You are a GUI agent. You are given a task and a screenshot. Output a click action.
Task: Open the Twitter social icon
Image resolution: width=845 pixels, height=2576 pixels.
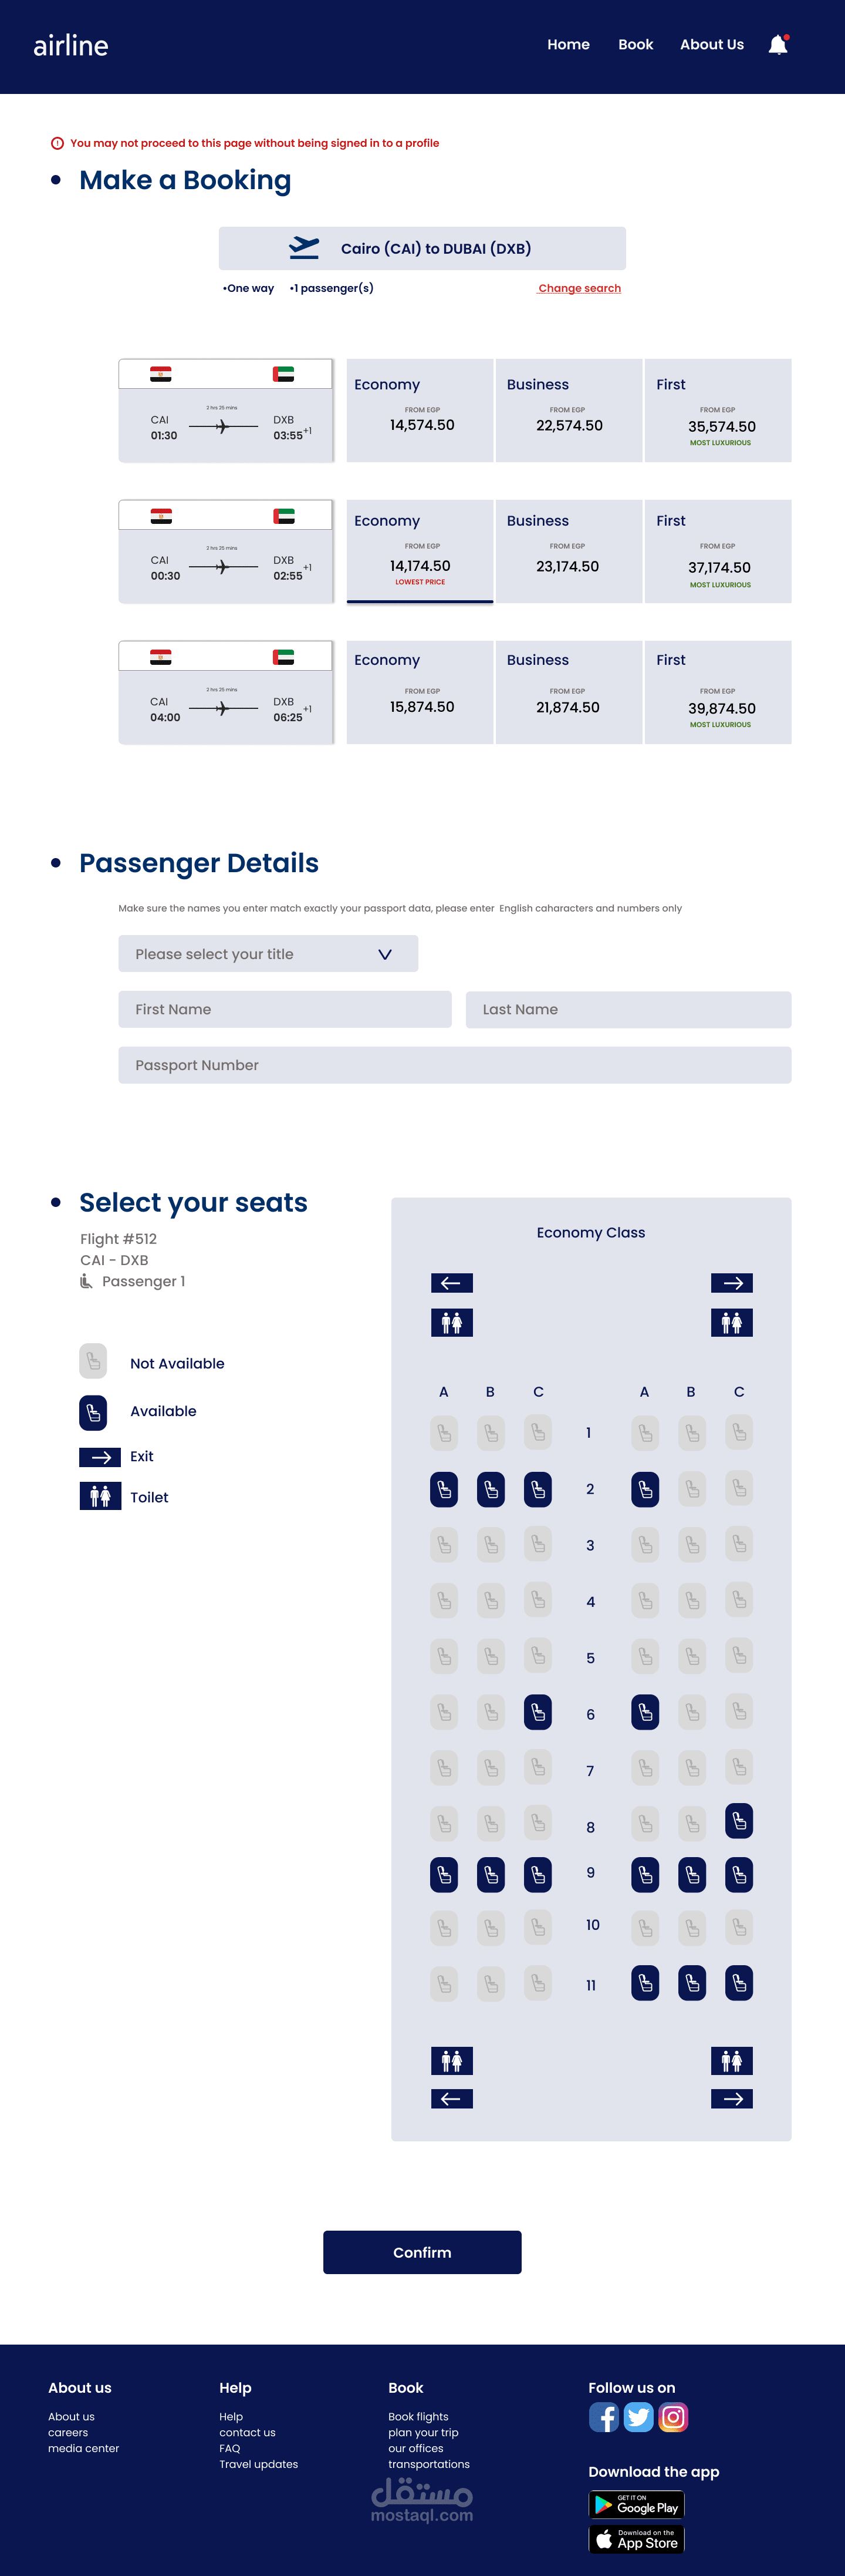tap(638, 2418)
